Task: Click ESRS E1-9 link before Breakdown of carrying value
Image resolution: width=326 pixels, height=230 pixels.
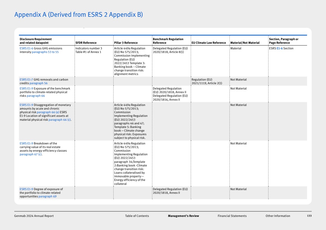Action: click(x=26, y=144)
